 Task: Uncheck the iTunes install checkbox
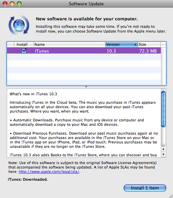coord(24,51)
